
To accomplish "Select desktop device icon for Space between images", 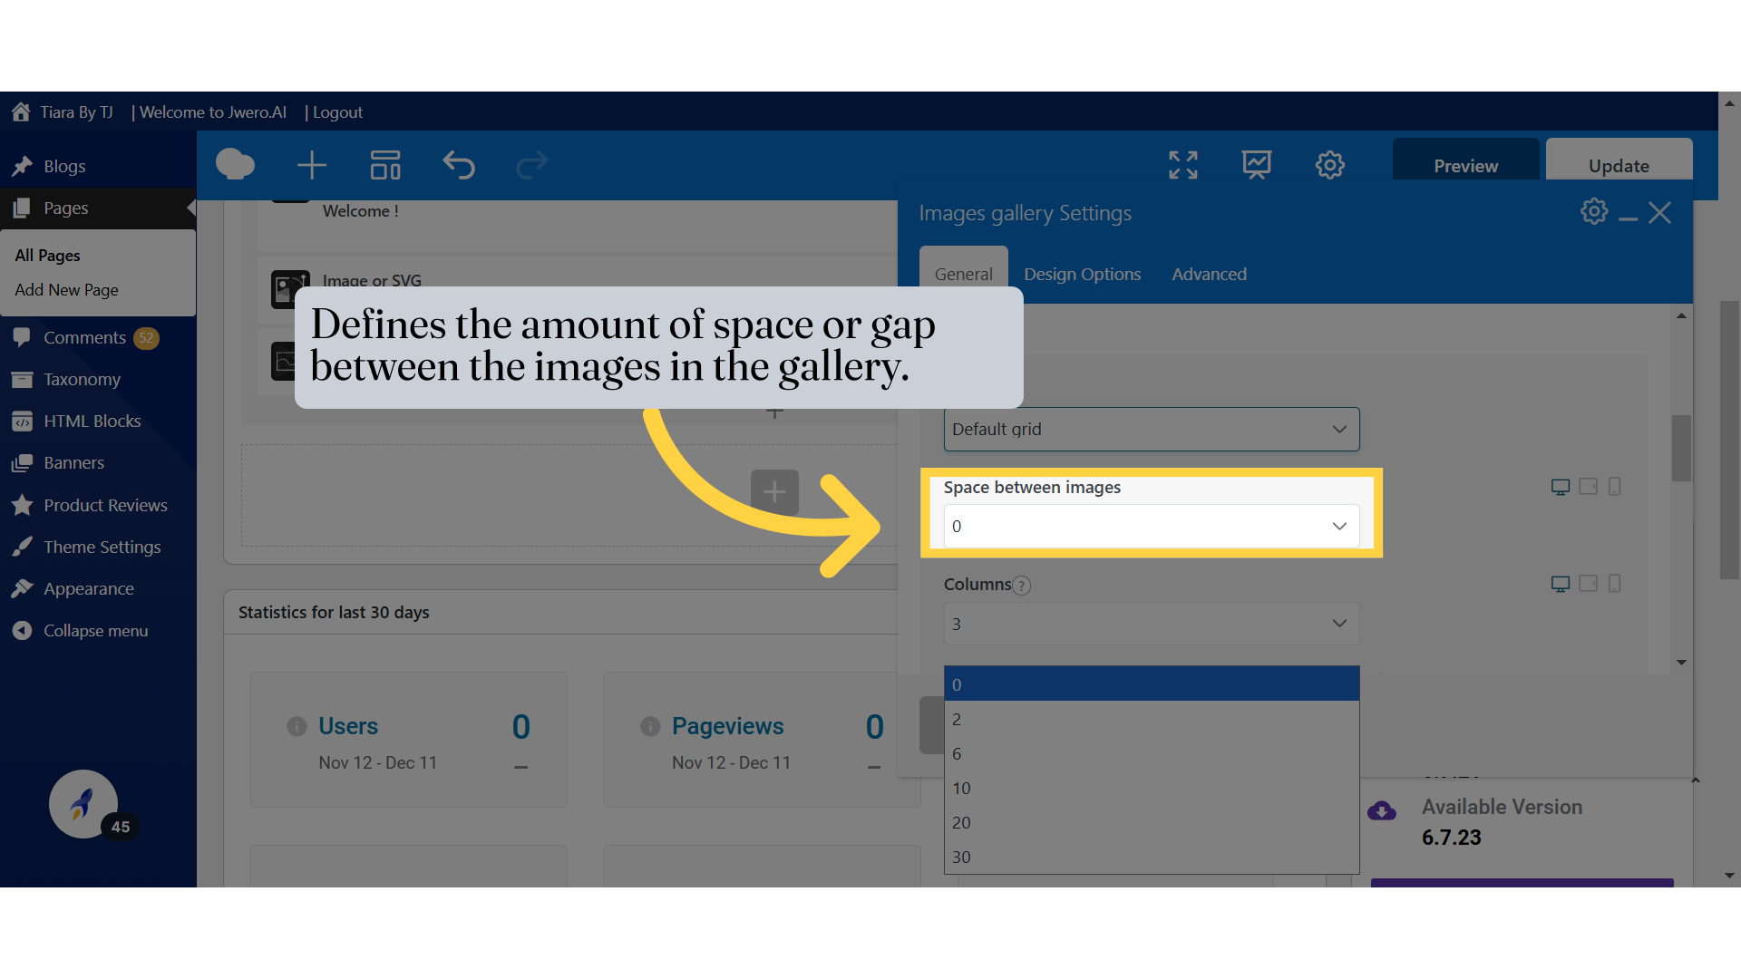I will [x=1560, y=487].
